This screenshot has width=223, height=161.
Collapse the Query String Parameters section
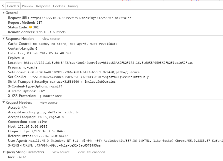[x=4, y=152]
